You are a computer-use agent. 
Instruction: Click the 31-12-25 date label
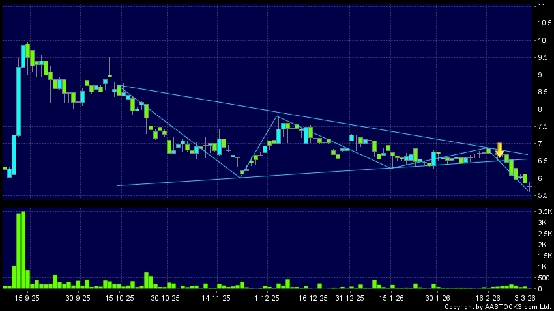[x=349, y=297]
